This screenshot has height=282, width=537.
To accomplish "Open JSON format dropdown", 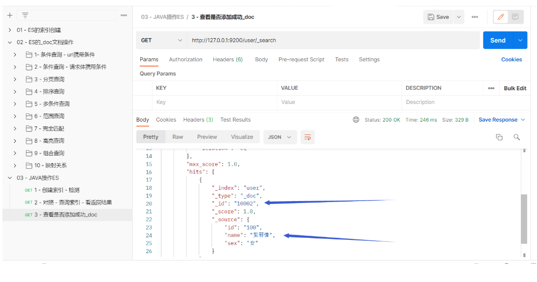I will pos(280,137).
